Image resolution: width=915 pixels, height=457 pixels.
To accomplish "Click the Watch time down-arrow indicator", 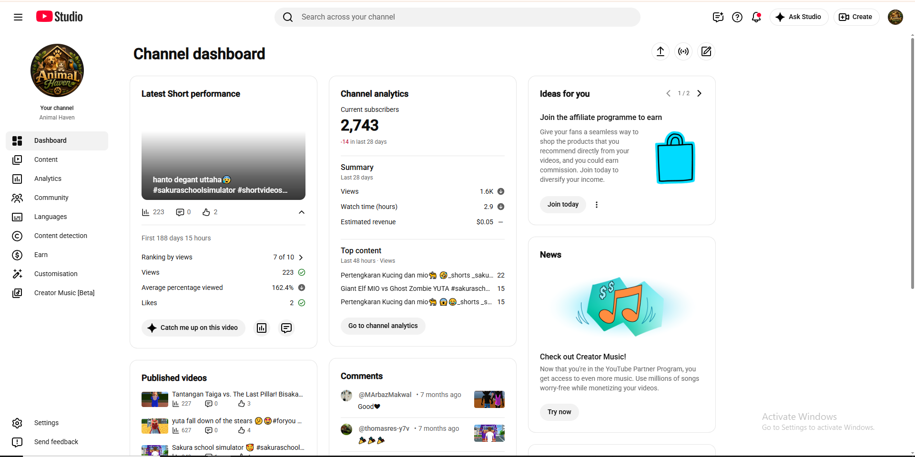I will coord(501,207).
